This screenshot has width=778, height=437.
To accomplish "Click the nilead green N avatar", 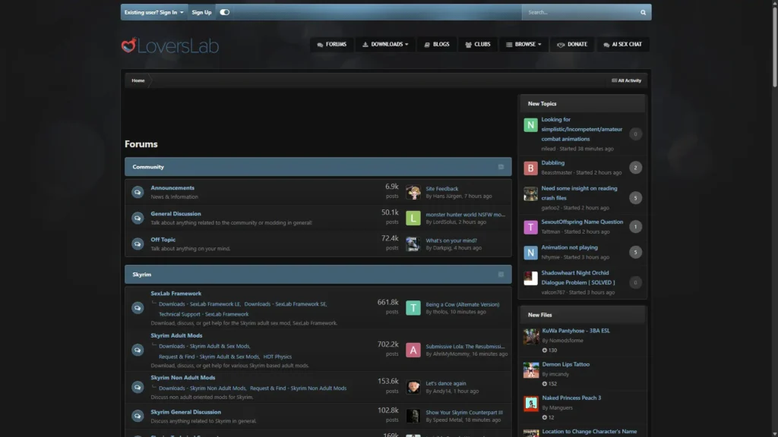I will (530, 125).
